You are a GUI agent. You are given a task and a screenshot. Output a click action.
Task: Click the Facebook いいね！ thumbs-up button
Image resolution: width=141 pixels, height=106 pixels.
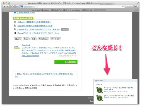tap(99, 81)
